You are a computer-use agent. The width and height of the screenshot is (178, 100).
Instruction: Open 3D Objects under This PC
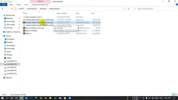(x=11, y=39)
